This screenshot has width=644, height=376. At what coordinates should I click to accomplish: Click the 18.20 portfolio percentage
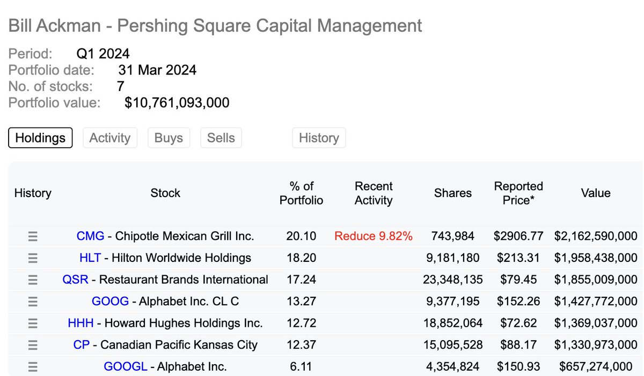click(x=302, y=258)
